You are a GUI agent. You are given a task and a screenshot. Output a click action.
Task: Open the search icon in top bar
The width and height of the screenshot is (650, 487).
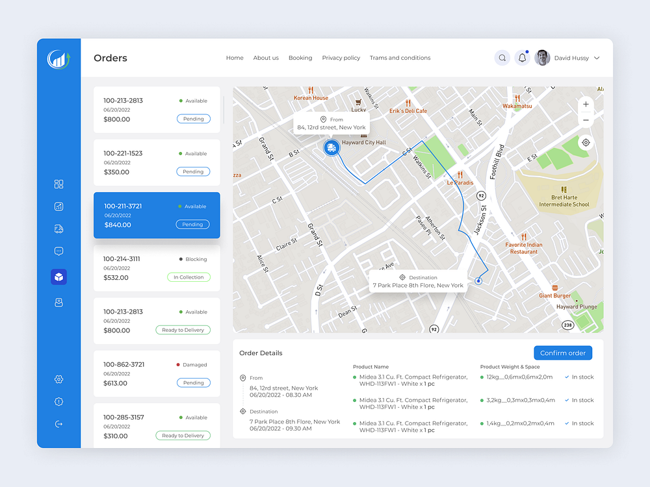click(502, 58)
